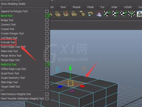Screen dimensions: 142x107
Task: Open option box for Connect Tool
Action: (47, 25)
